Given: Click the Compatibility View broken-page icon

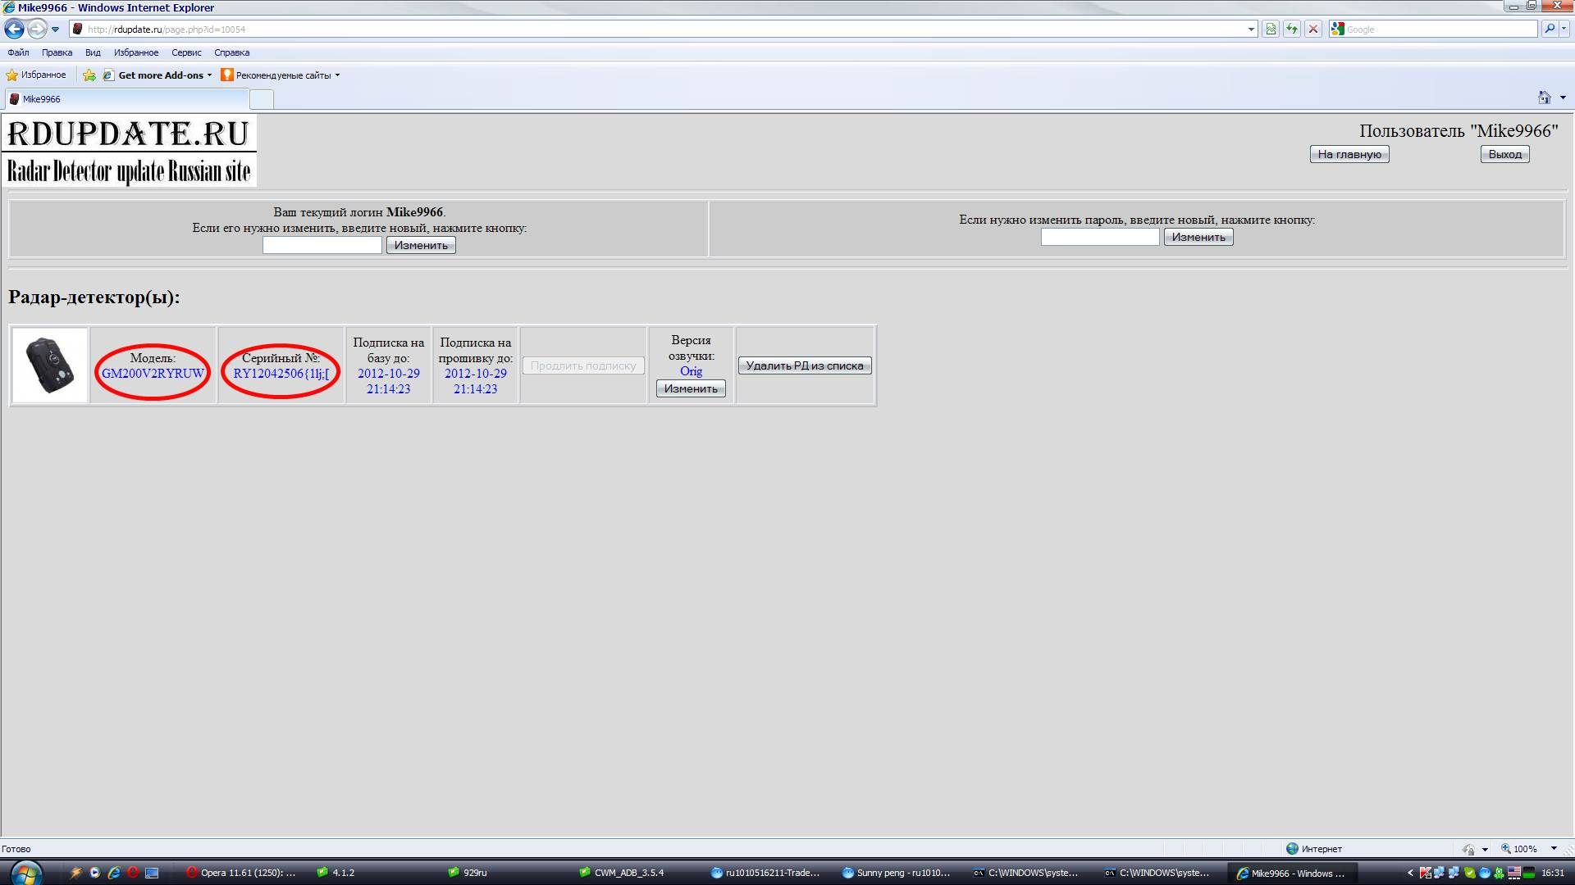Looking at the screenshot, I should point(1271,29).
